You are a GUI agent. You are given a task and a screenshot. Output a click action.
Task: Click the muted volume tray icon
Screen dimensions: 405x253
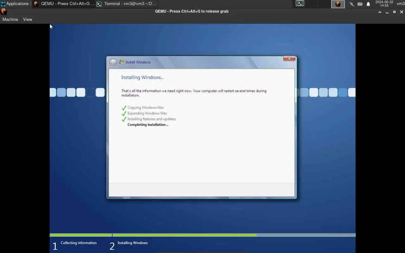352,4
